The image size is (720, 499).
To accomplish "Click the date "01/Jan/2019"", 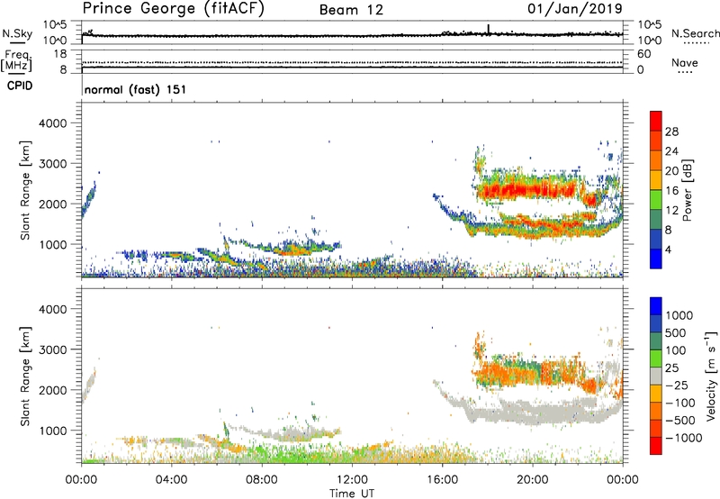I will coord(575,8).
